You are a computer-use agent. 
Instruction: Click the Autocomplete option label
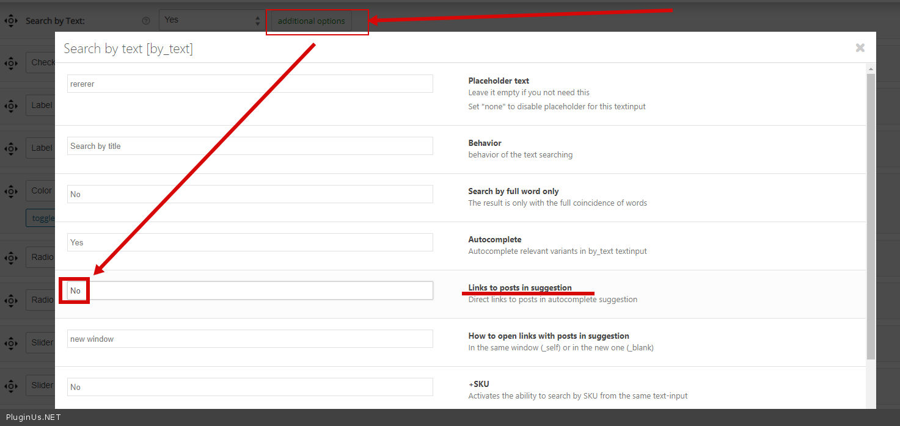(495, 239)
